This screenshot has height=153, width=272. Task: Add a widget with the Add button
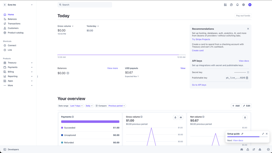236,106
